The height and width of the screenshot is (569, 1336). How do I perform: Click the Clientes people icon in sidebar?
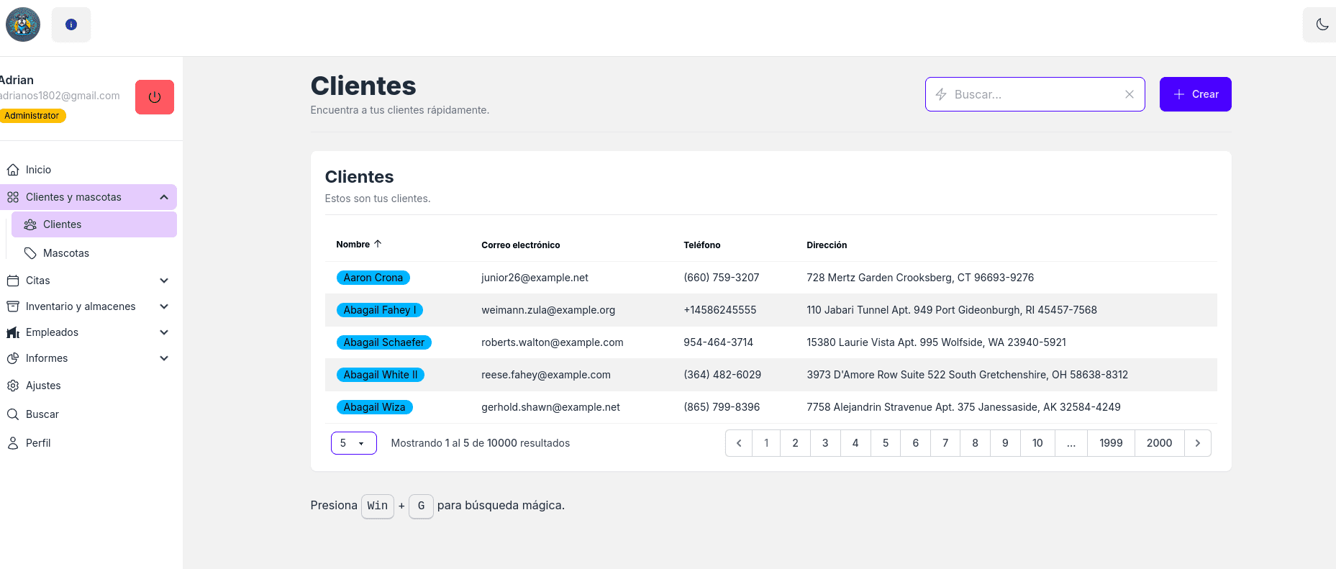click(30, 224)
